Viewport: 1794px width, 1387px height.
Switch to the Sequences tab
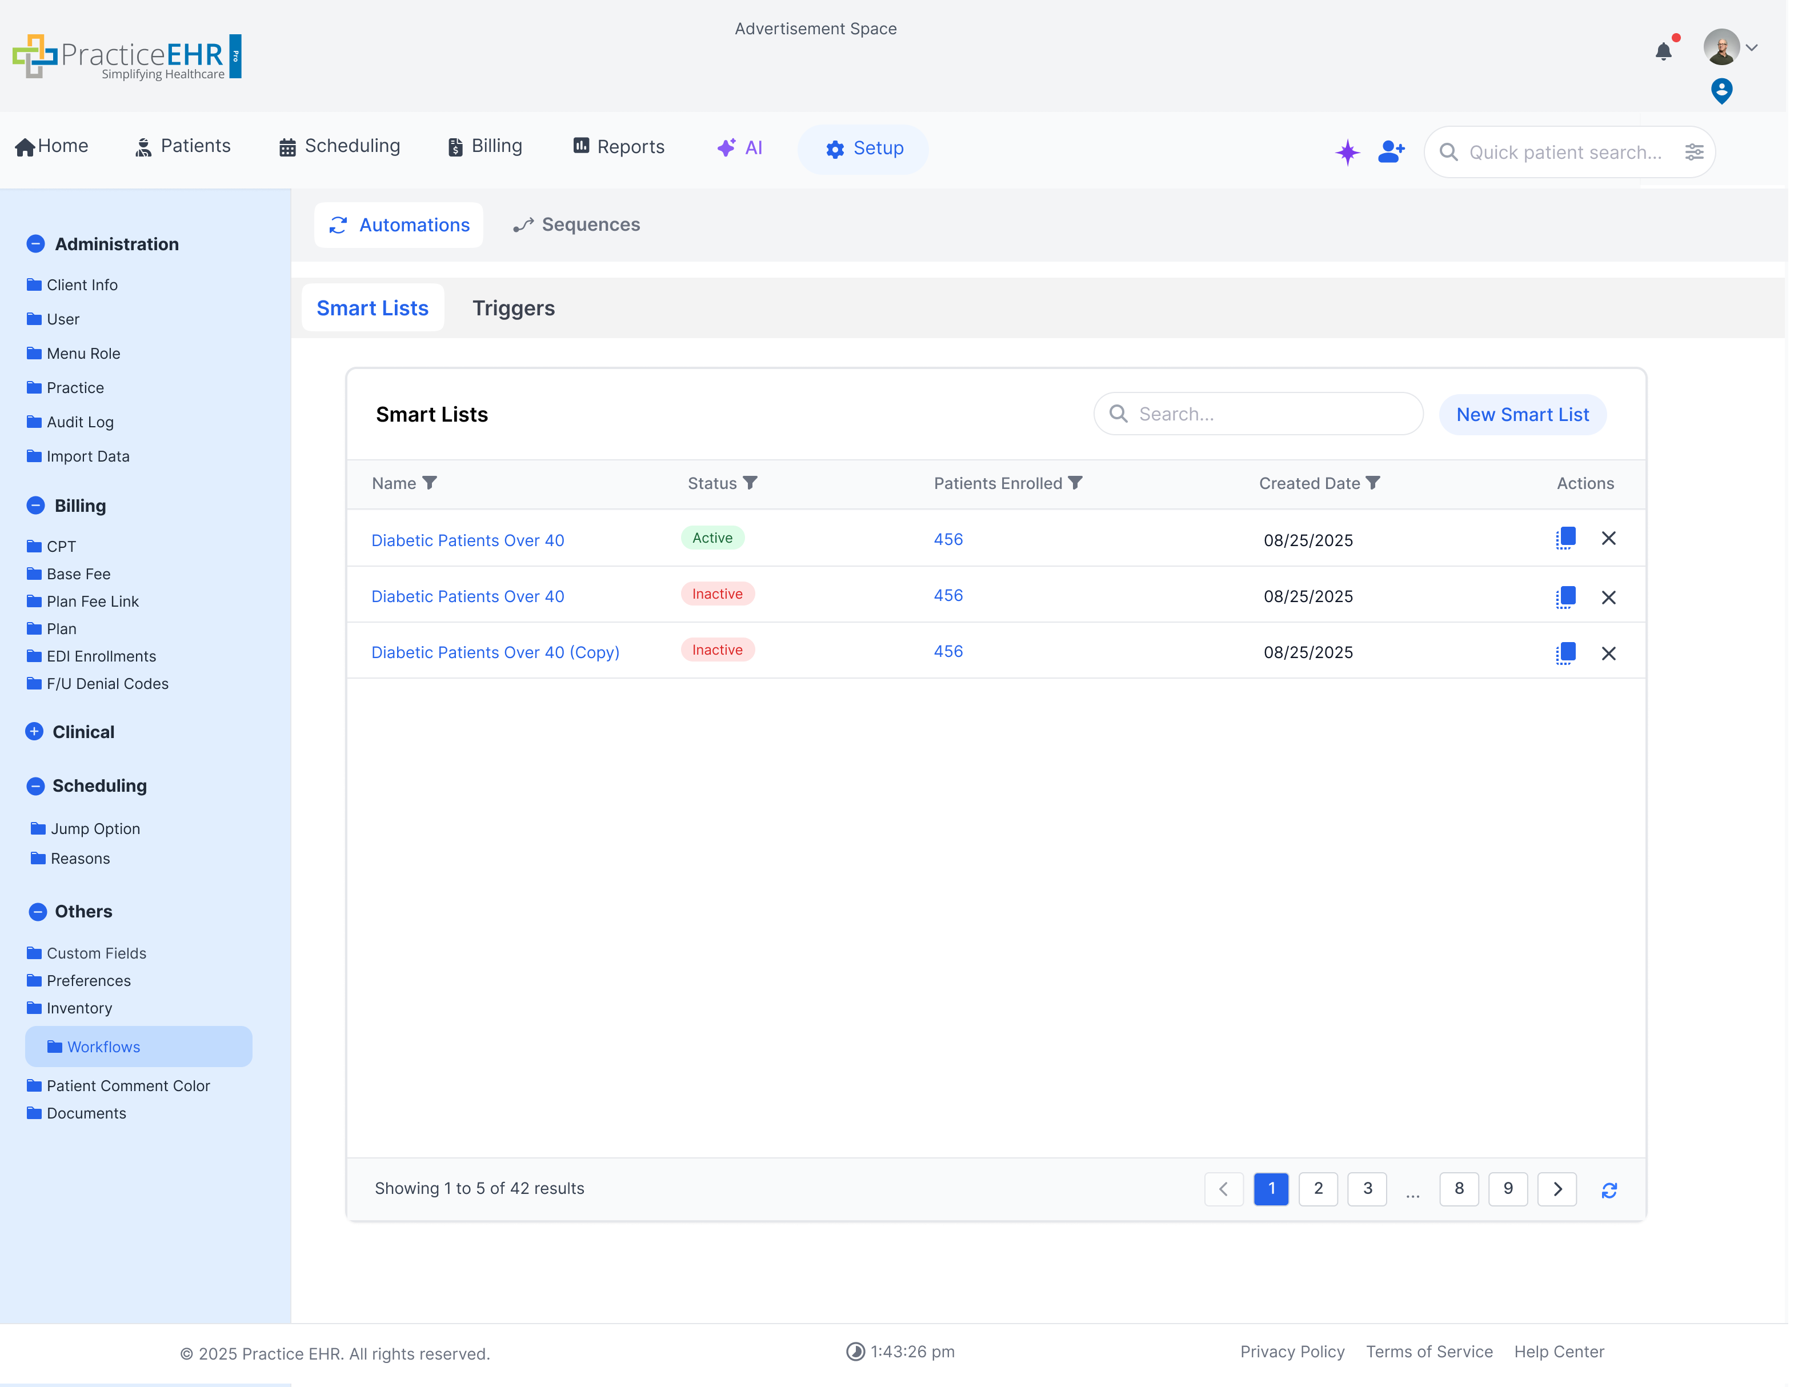pos(575,224)
